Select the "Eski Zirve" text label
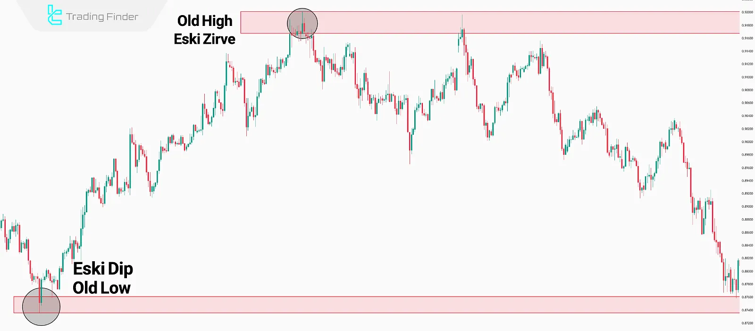The height and width of the screenshot is (331, 755). tap(204, 39)
